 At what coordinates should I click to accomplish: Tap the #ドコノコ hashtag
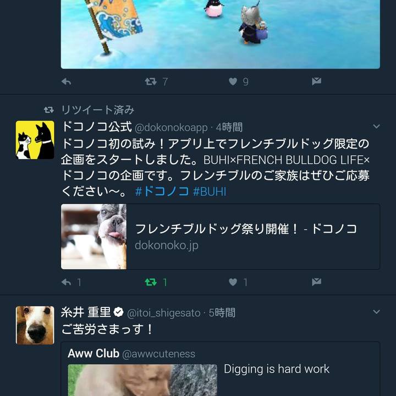[162, 191]
